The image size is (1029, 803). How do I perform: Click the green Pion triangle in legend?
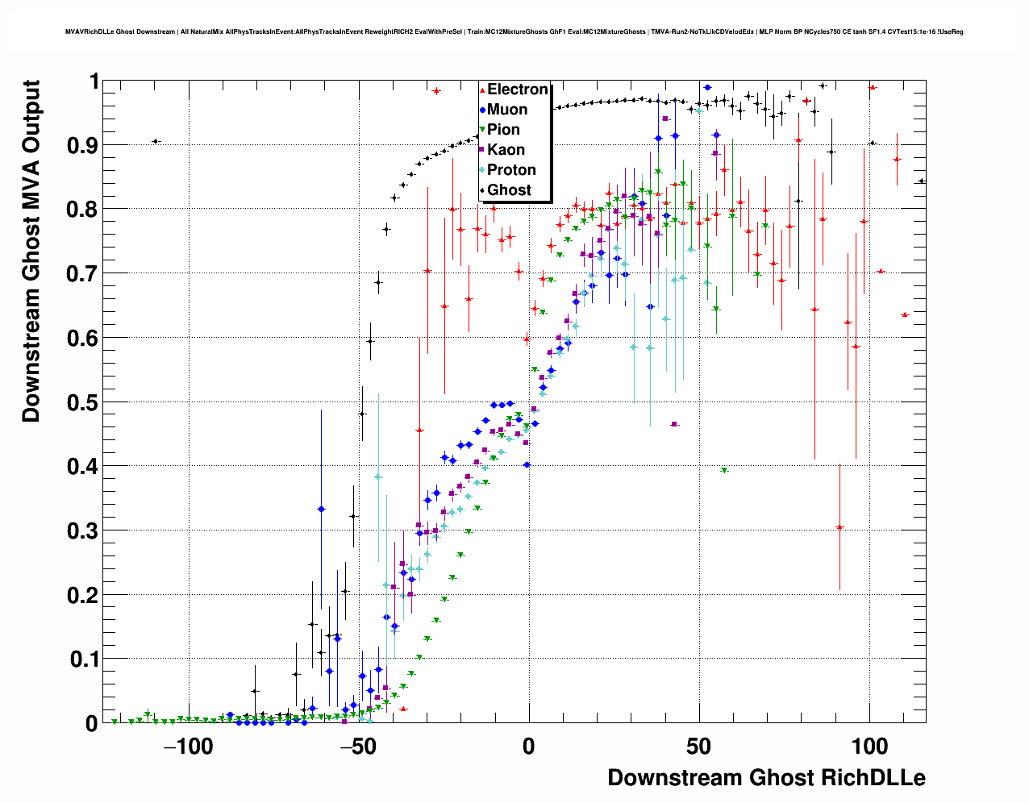(482, 130)
